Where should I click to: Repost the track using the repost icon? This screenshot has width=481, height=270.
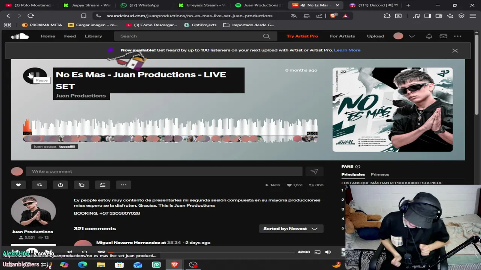[39, 185]
